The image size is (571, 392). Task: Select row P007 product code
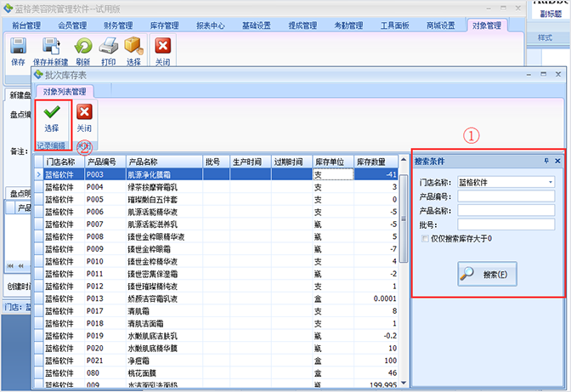click(x=105, y=224)
